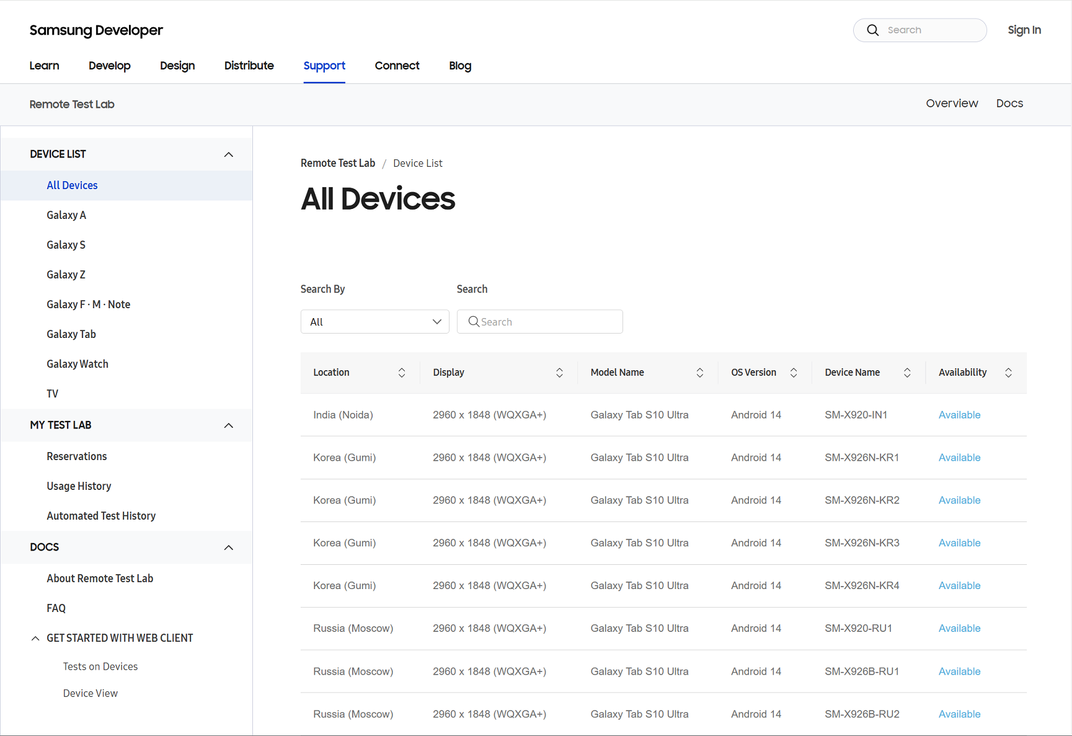Screen dimensions: 1072x736
Task: Click Available for SM-X920-IN1
Action: [x=959, y=415]
